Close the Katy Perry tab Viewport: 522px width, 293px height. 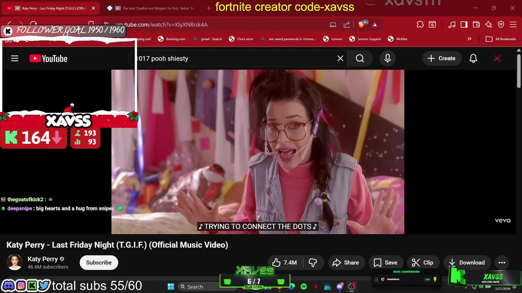click(x=93, y=8)
